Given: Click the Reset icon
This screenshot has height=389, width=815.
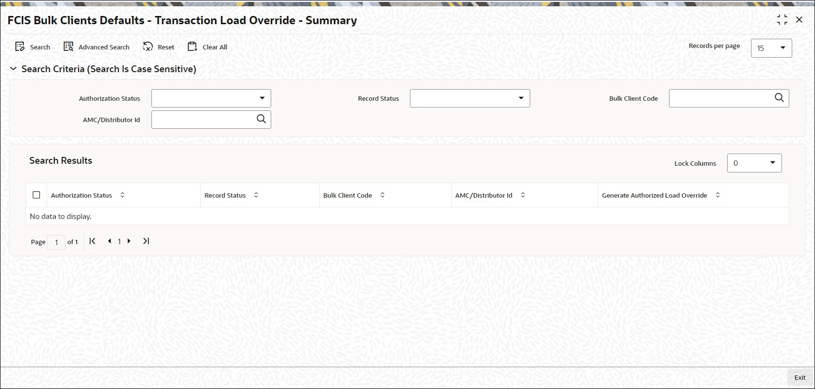Looking at the screenshot, I should pos(148,47).
